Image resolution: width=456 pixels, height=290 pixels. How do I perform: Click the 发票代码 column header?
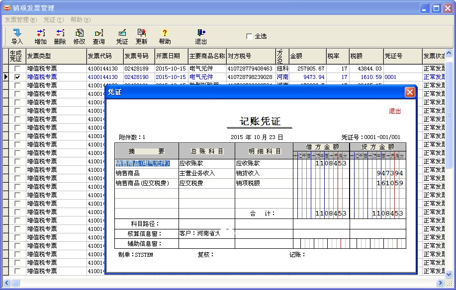[x=105, y=56]
